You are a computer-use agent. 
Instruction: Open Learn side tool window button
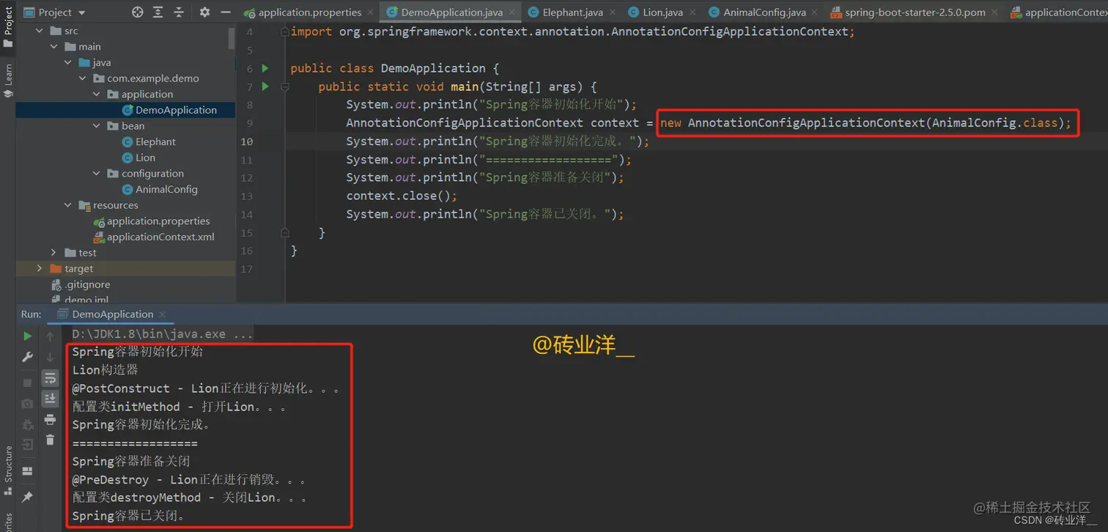pos(8,81)
